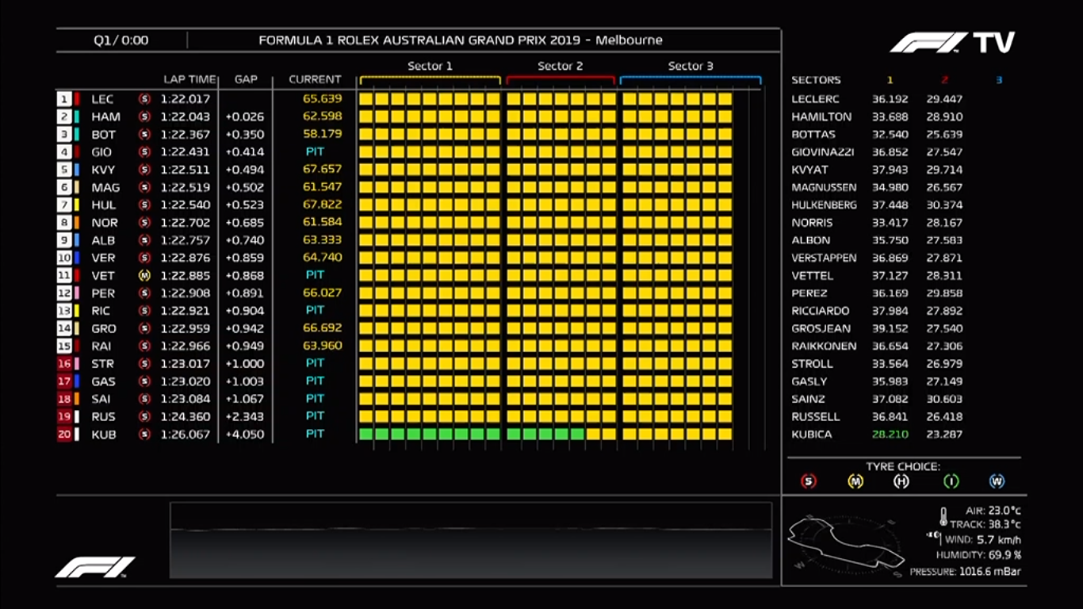Click the F1 logo beside the graph
Screen dimensions: 1083x609
coord(95,567)
